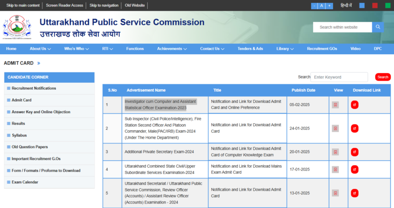View PDF for Additional Private Secretary Exam-2024

tap(335, 152)
